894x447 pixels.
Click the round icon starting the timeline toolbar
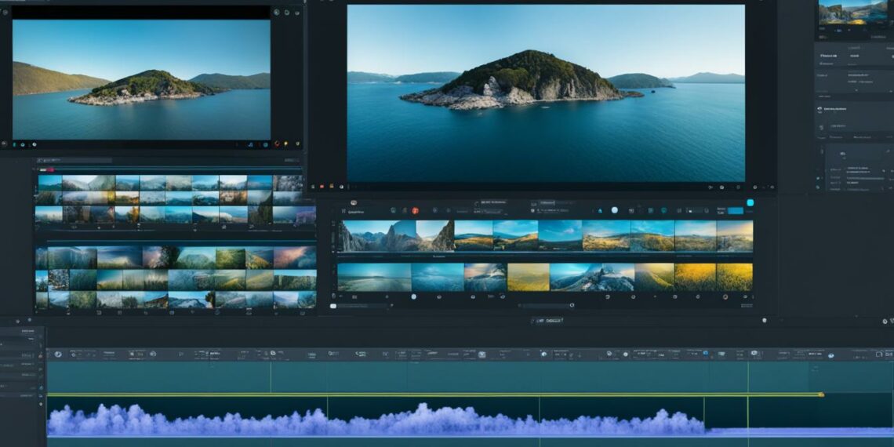[x=57, y=354]
